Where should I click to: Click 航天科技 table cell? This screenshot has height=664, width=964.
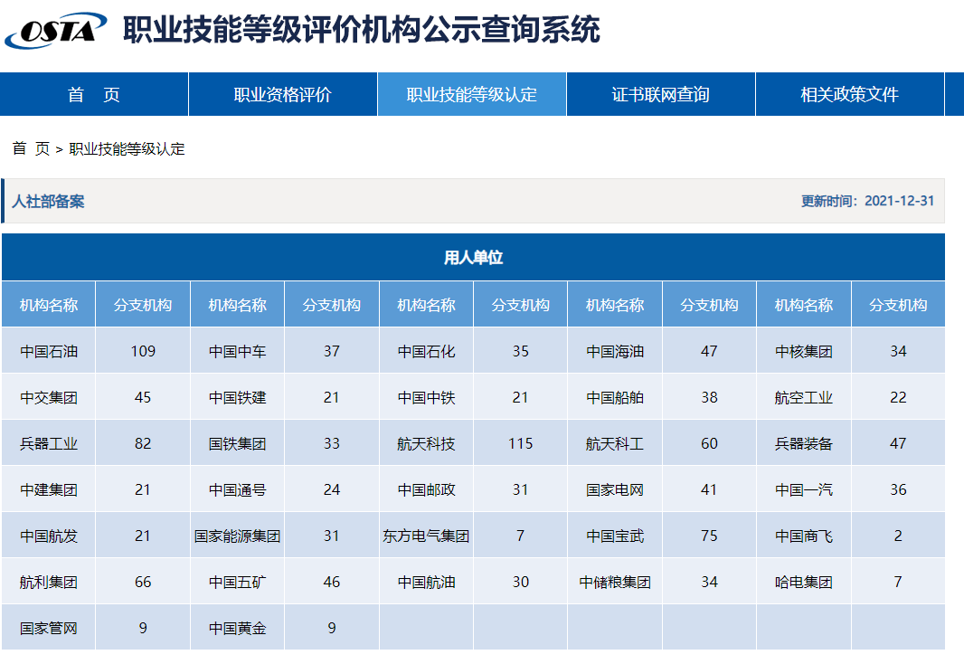click(x=426, y=442)
